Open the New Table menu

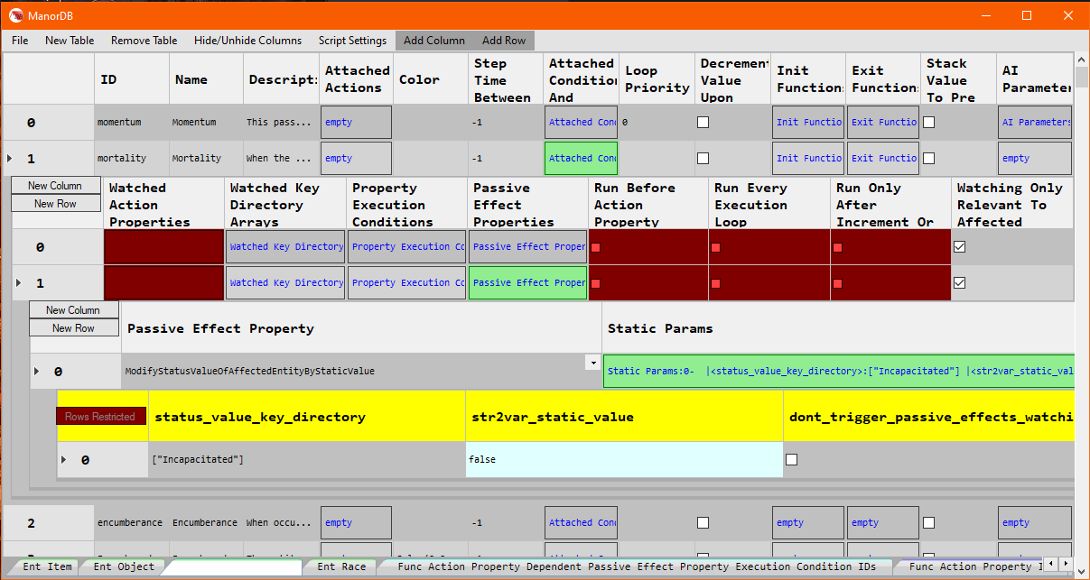(x=70, y=41)
